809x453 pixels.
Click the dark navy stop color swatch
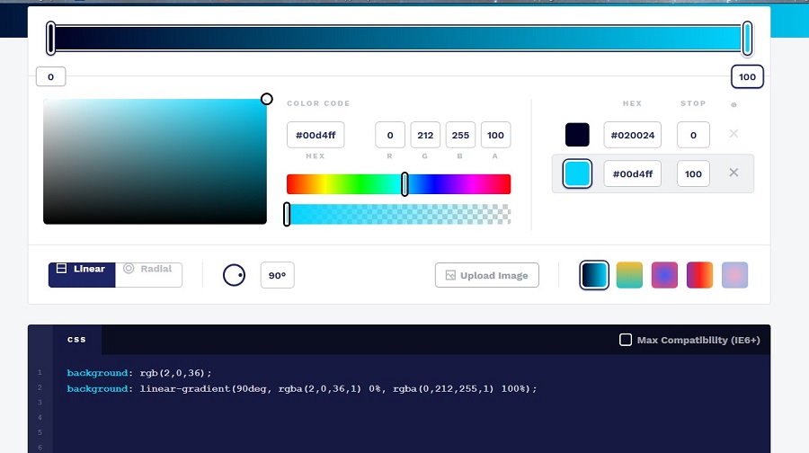click(577, 135)
